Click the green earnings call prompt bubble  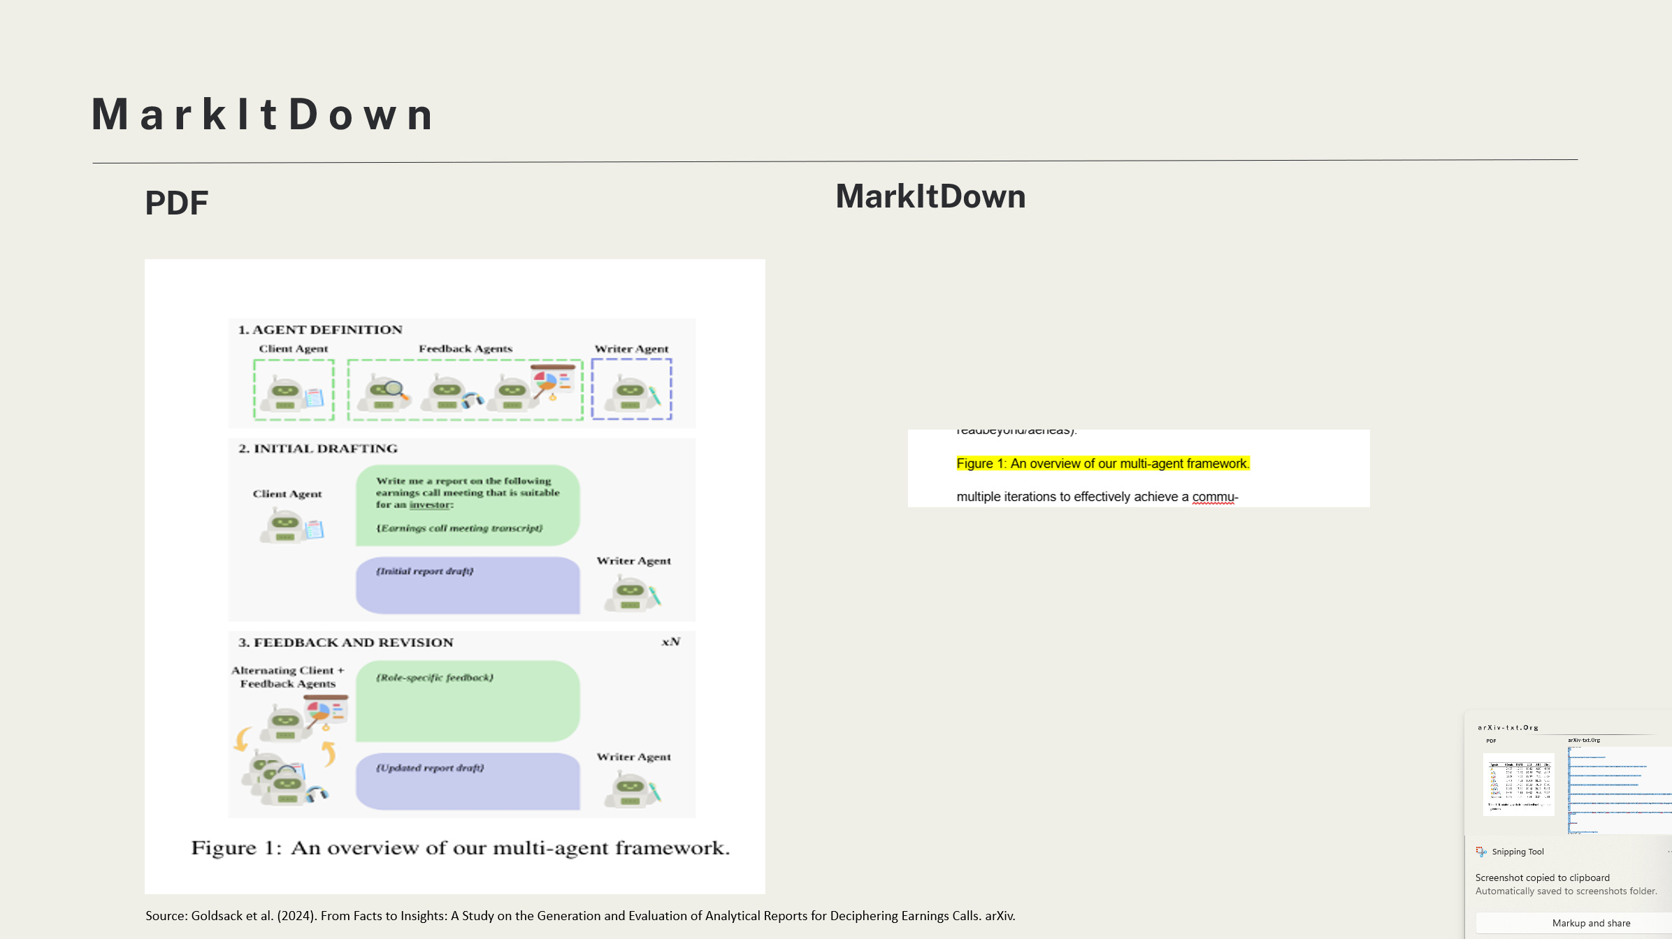coord(467,504)
